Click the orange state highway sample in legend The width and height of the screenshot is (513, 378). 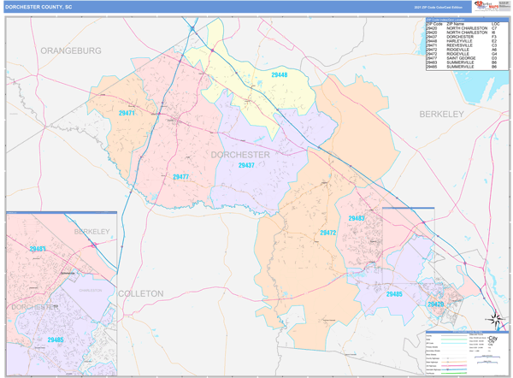pyautogui.click(x=454, y=362)
